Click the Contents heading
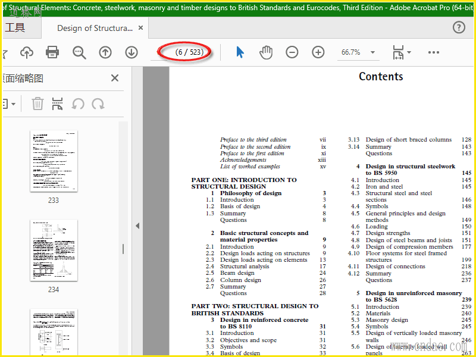The height and width of the screenshot is (357, 476). pyautogui.click(x=381, y=77)
